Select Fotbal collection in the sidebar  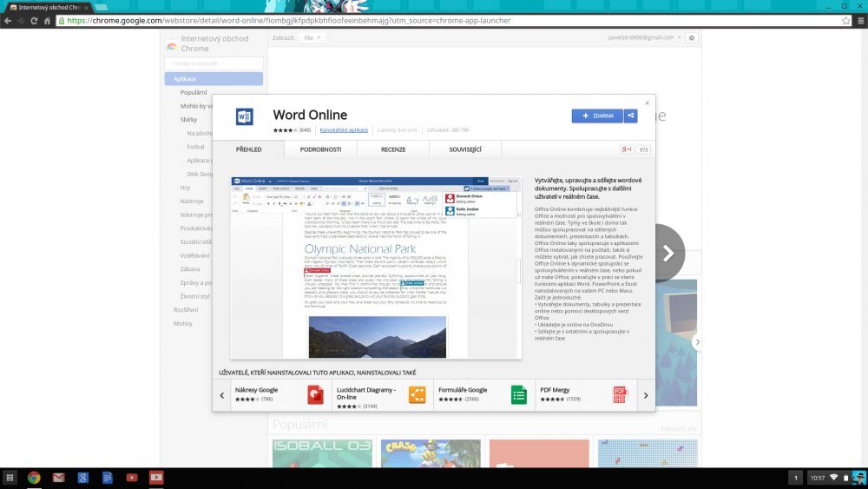click(x=195, y=147)
